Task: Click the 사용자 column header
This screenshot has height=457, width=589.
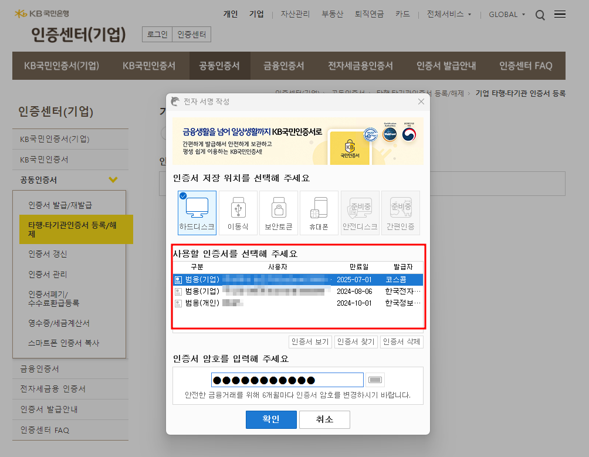Action: click(x=277, y=267)
